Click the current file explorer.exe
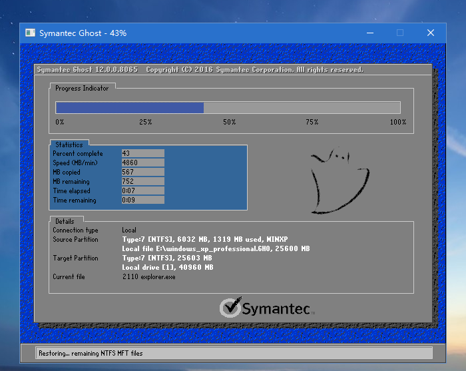Screen dimensions: 466x371 point(149,277)
